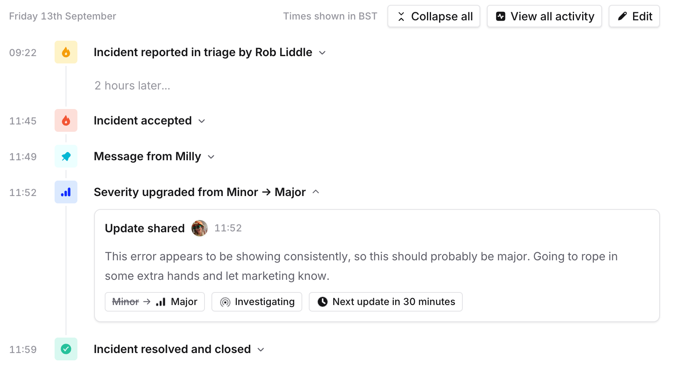Click the yellow flame incident reported icon

pyautogui.click(x=66, y=52)
